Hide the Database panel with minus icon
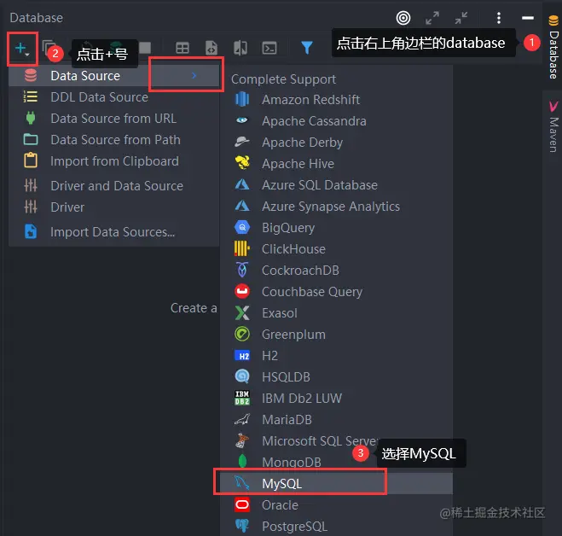This screenshot has height=536, width=562. 528,18
